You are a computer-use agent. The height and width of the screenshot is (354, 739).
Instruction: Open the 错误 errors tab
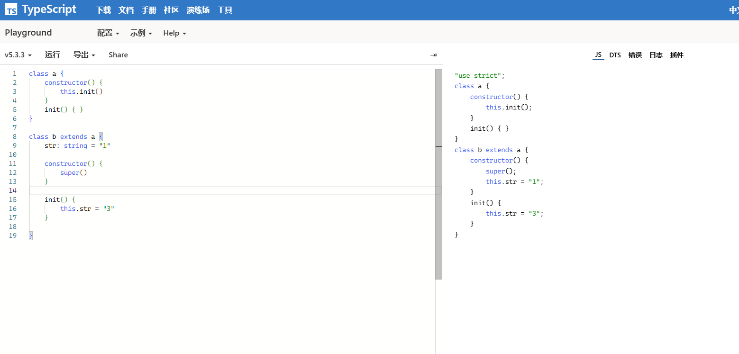(635, 55)
